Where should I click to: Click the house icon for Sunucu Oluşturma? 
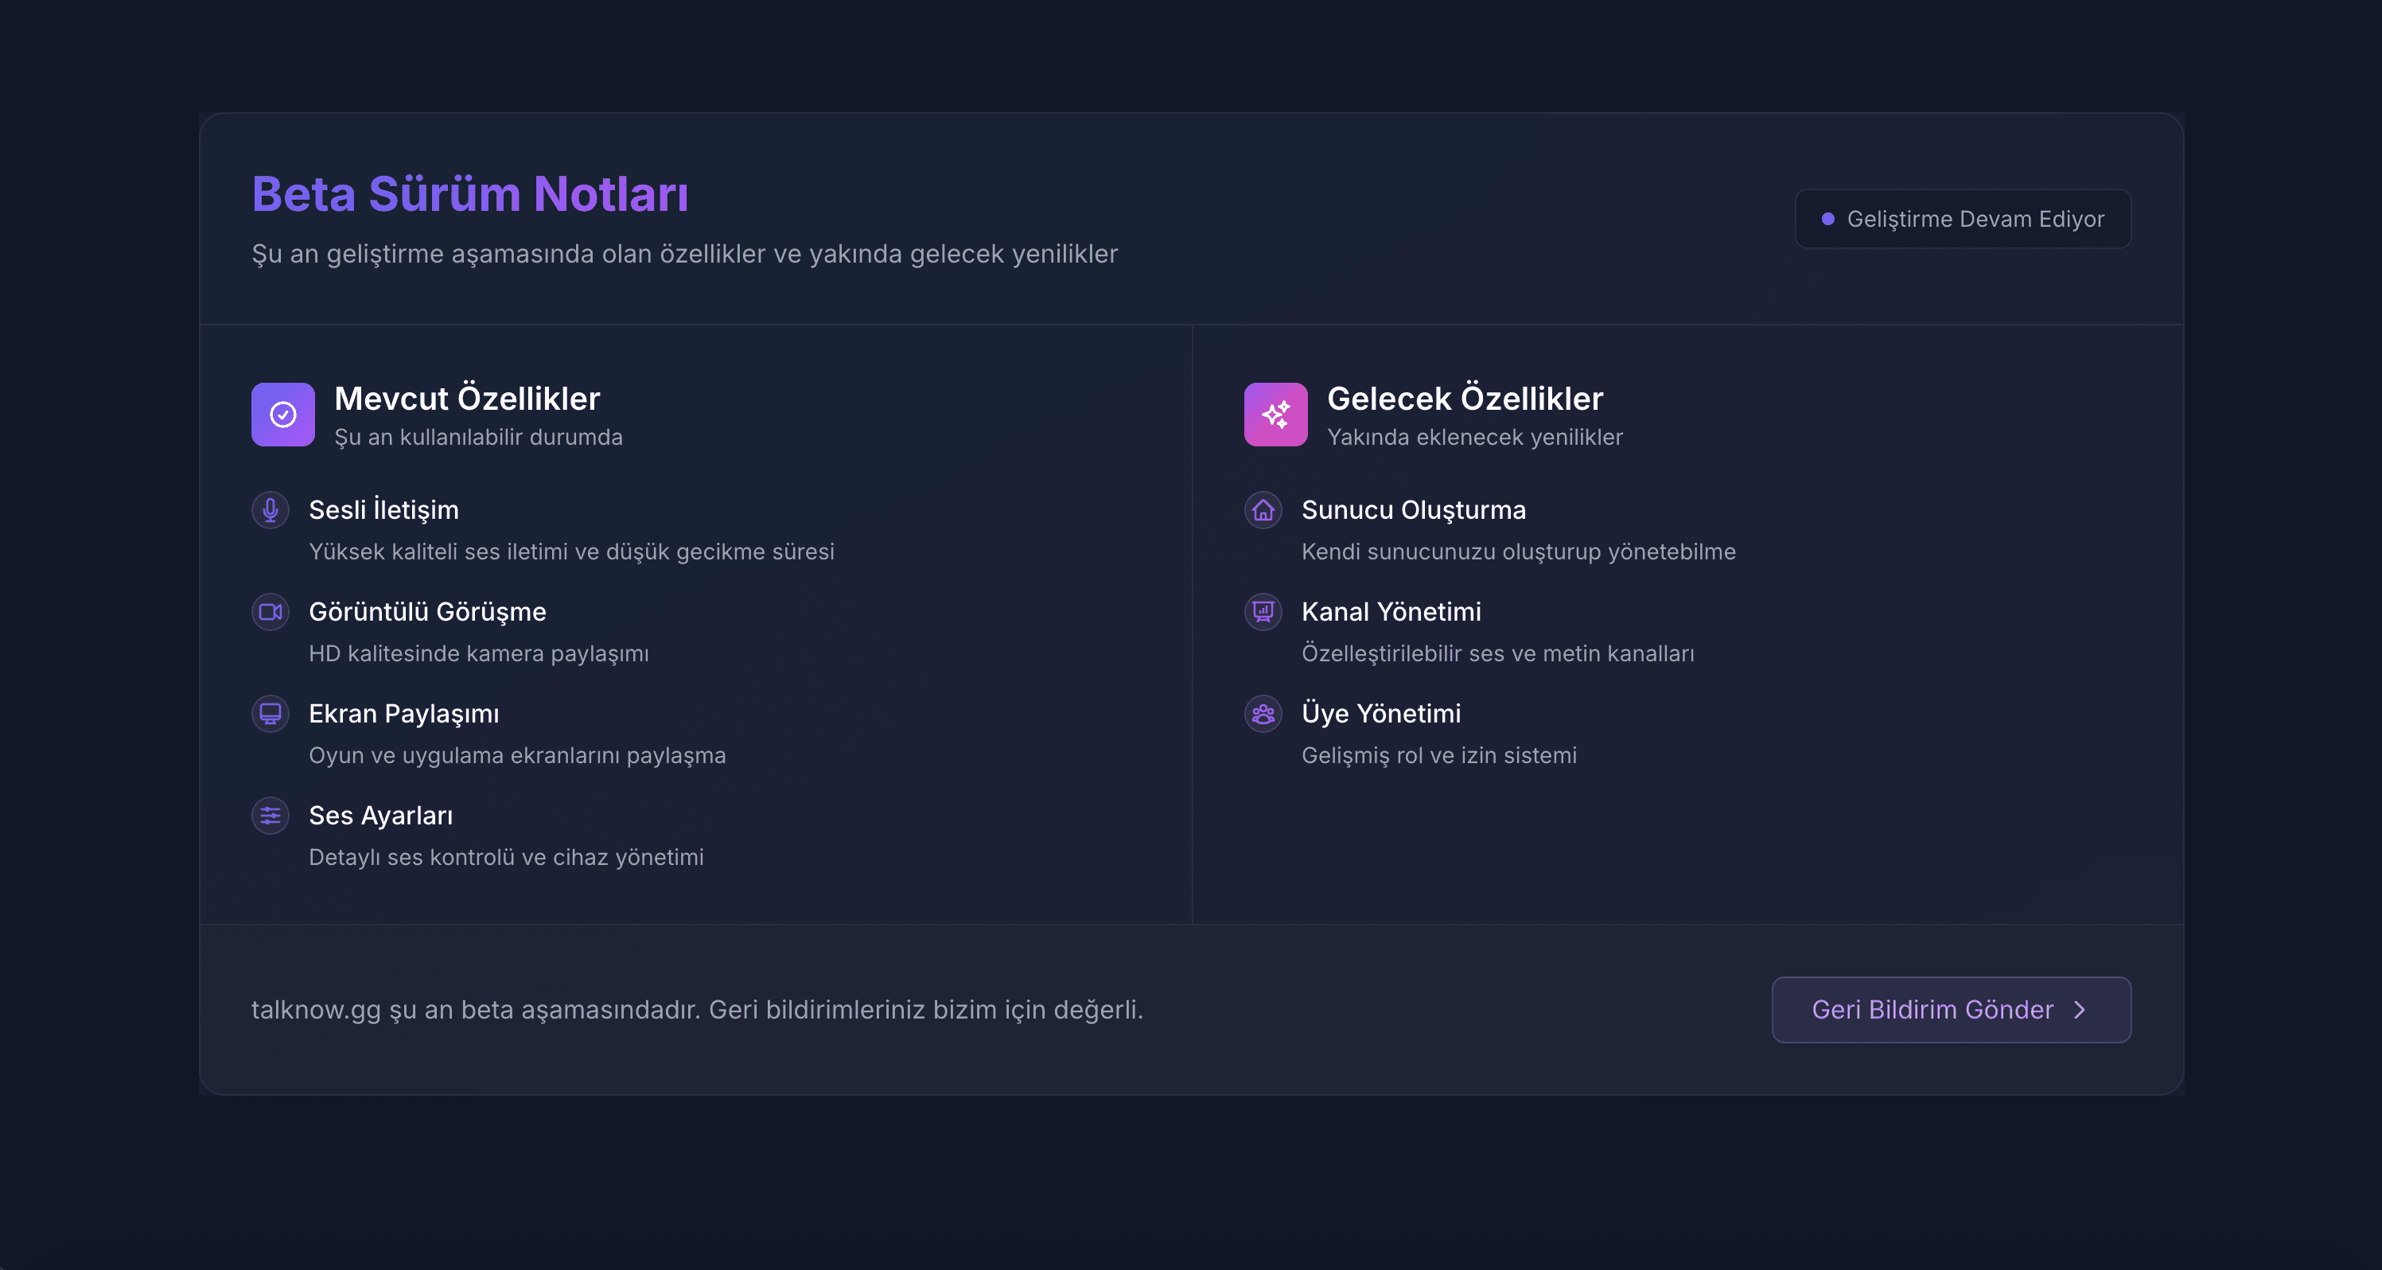[1262, 509]
